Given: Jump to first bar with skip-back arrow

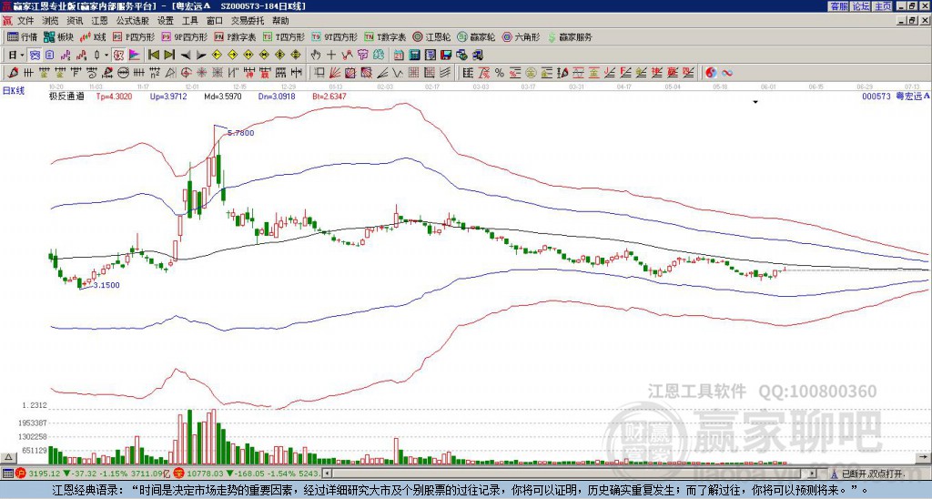Looking at the screenshot, I should [x=153, y=56].
